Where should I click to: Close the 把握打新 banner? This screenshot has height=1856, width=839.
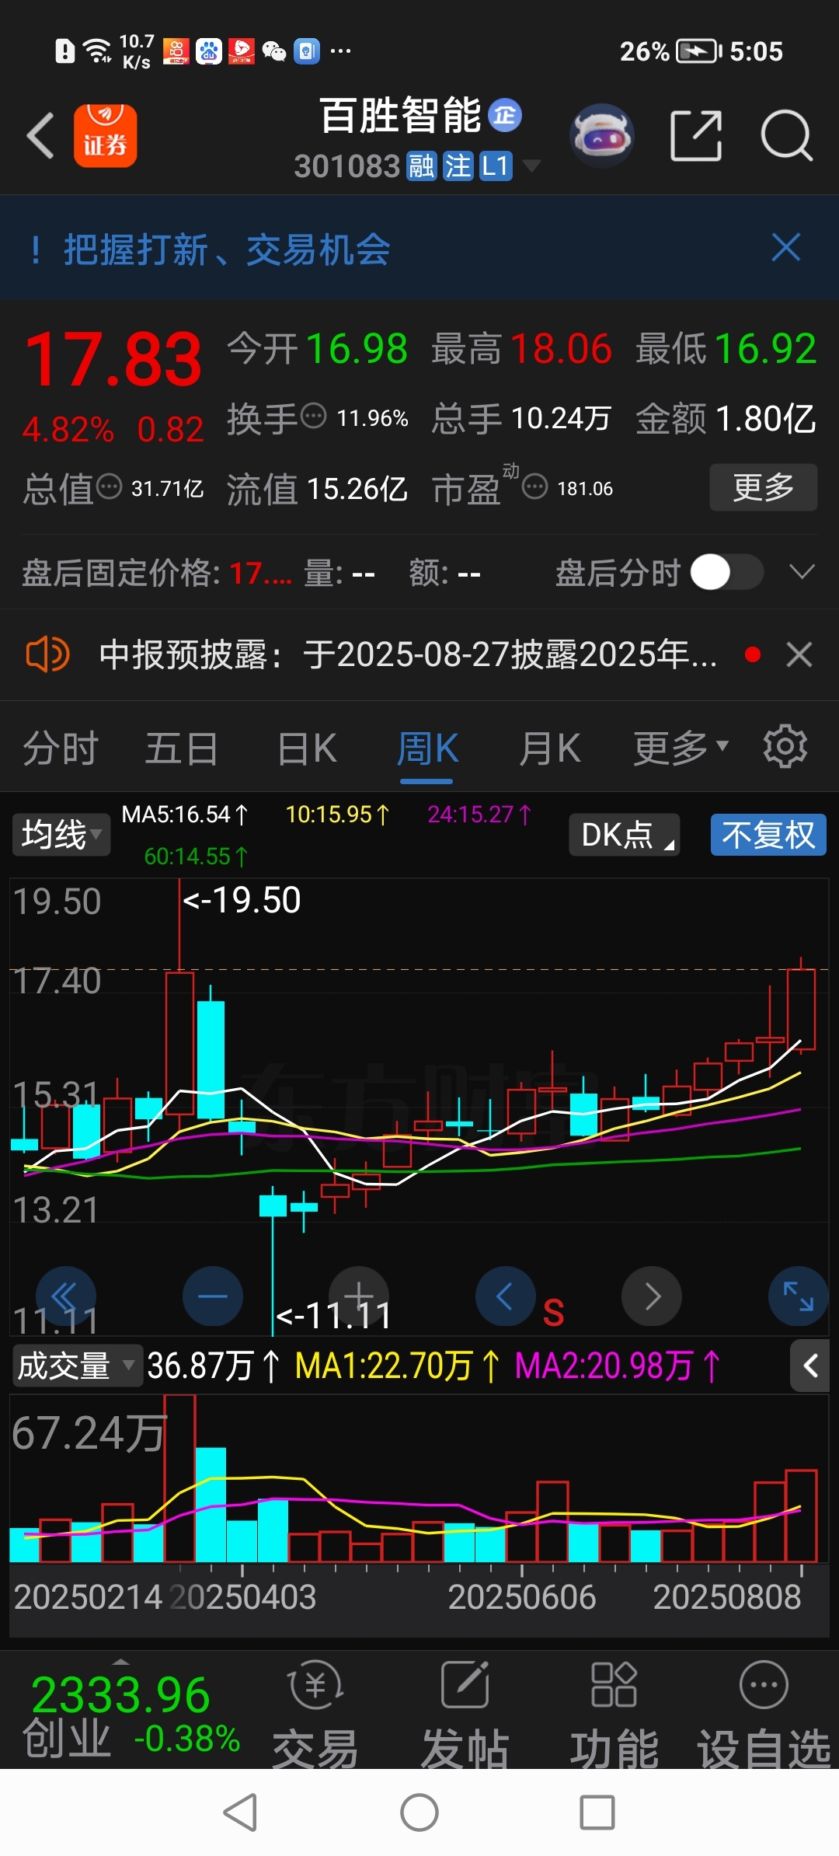click(785, 248)
